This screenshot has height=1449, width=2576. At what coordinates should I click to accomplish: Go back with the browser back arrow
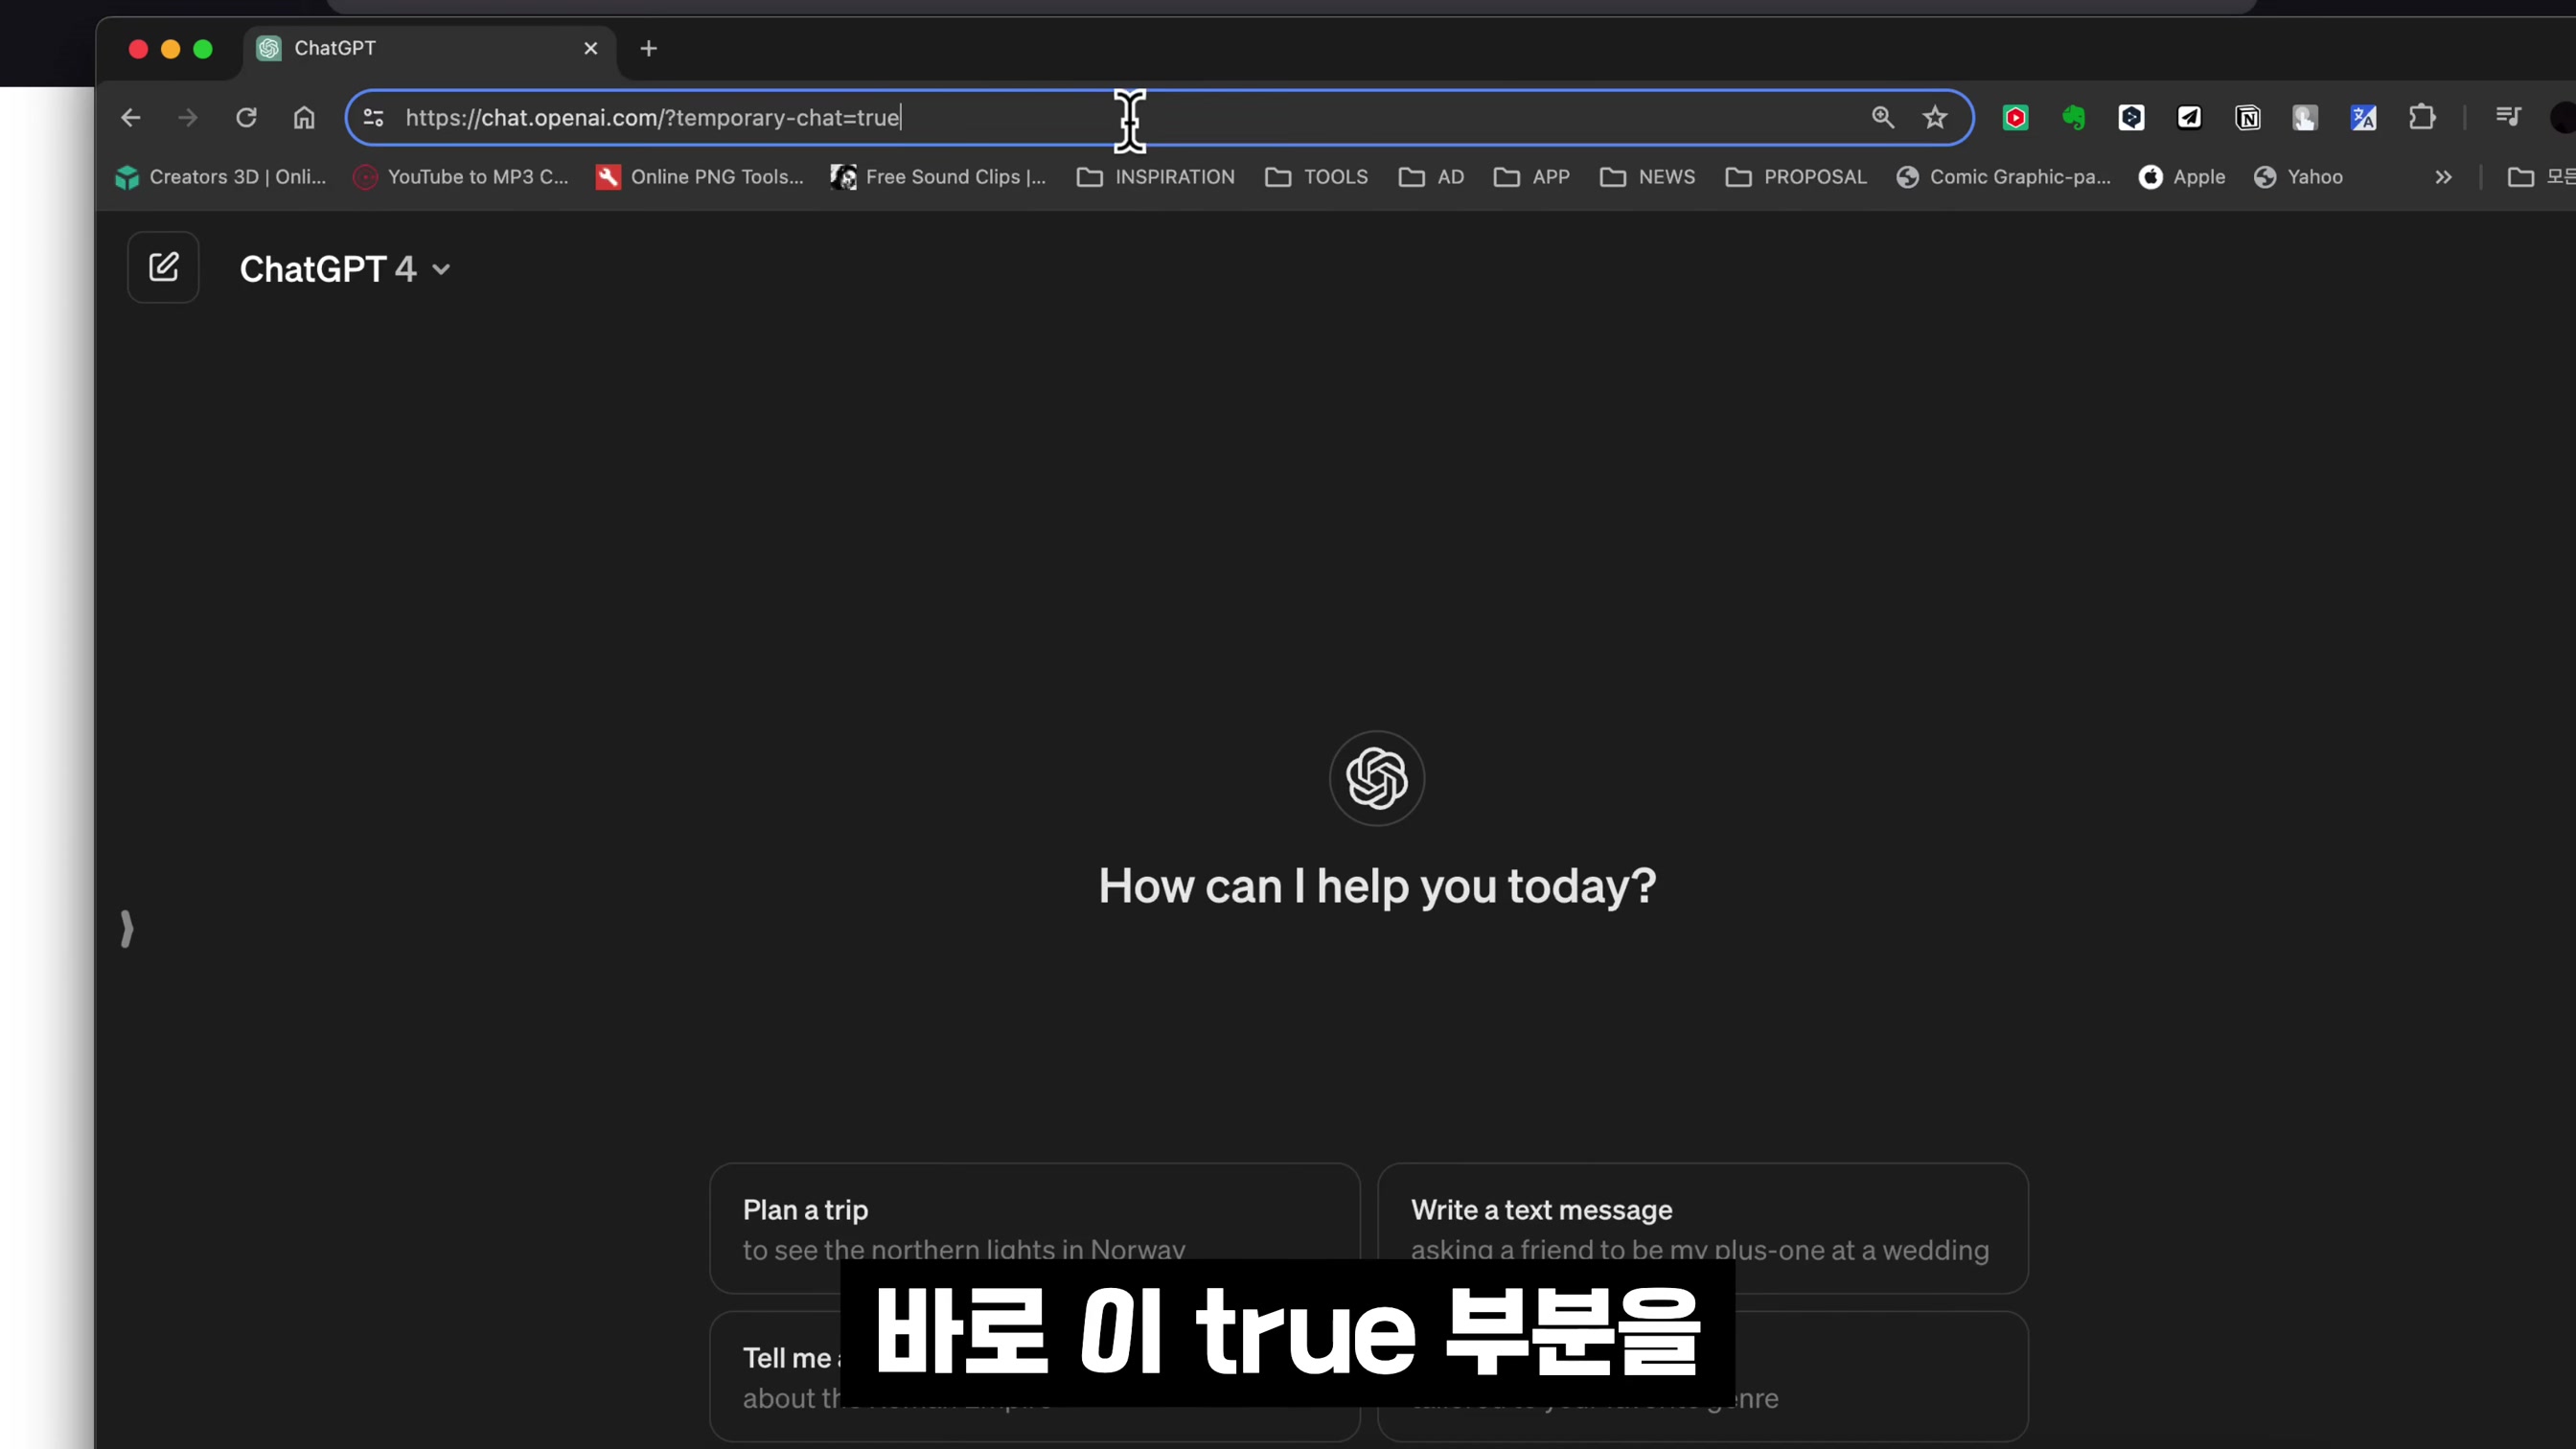(131, 118)
